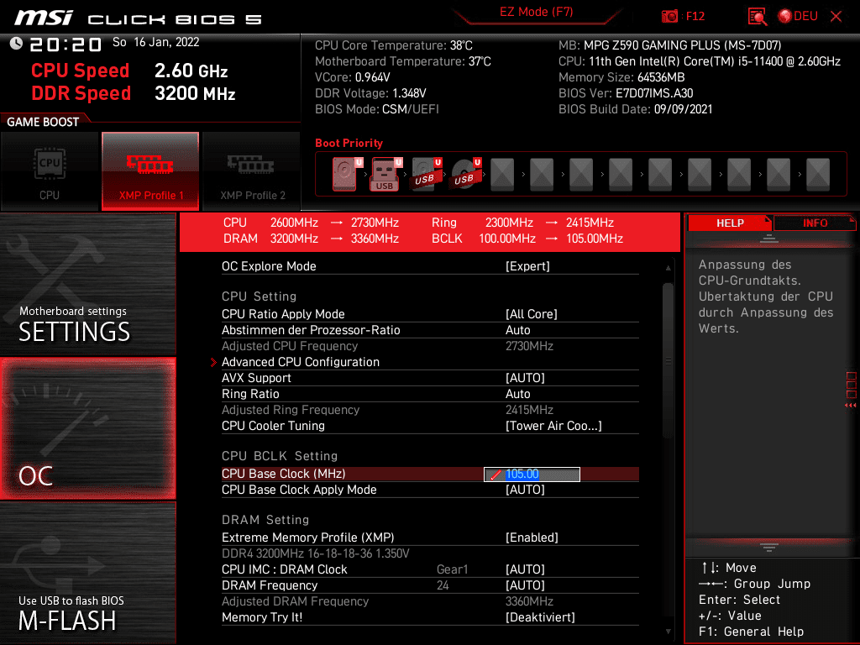Click the CPU Core Temperature: 38°C readout
This screenshot has width=860, height=645.
394,45
